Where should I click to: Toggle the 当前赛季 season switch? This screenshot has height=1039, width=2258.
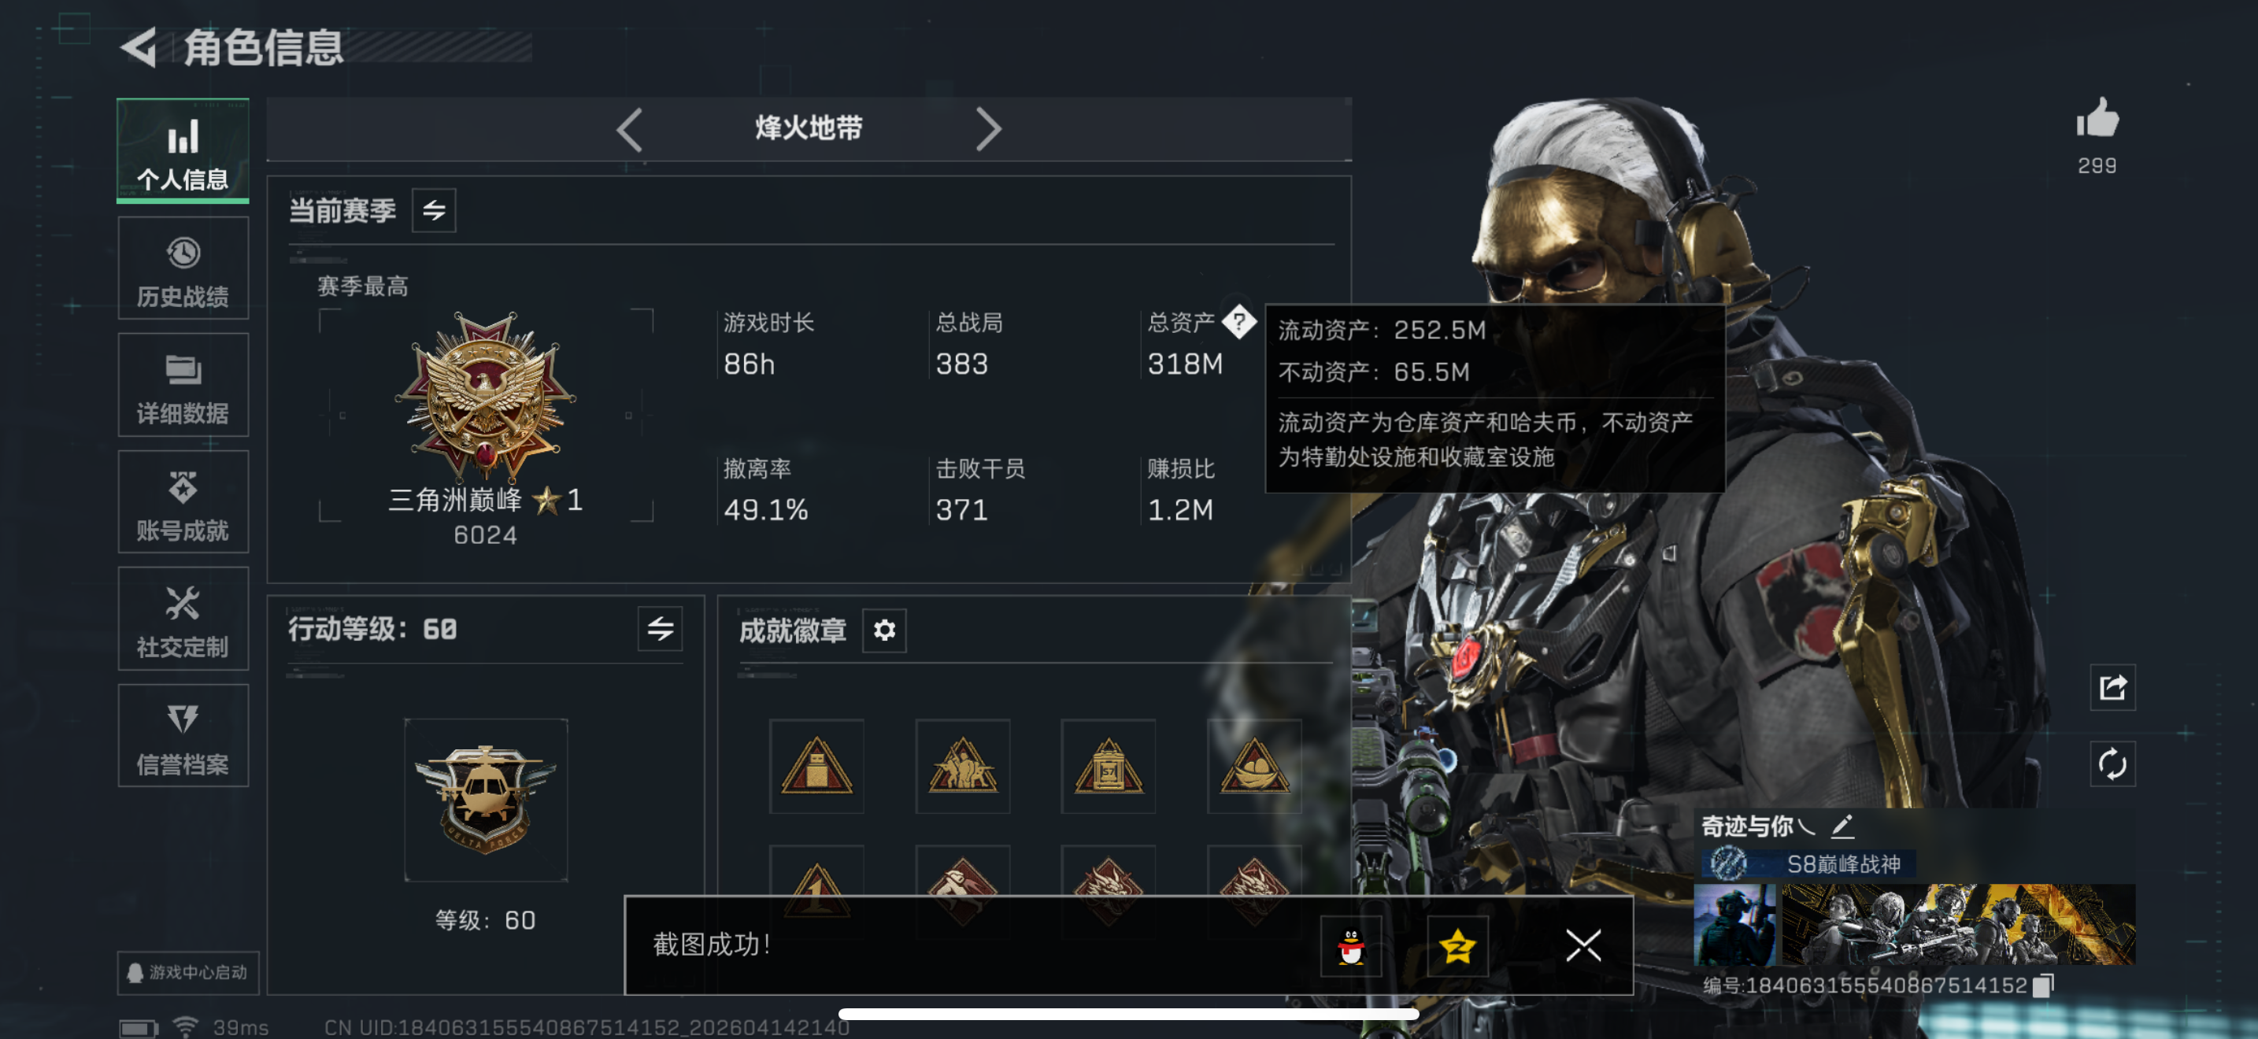tap(434, 210)
